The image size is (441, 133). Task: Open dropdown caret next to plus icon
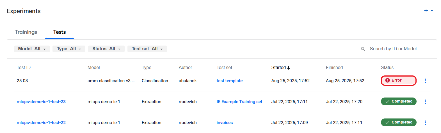tap(432, 11)
